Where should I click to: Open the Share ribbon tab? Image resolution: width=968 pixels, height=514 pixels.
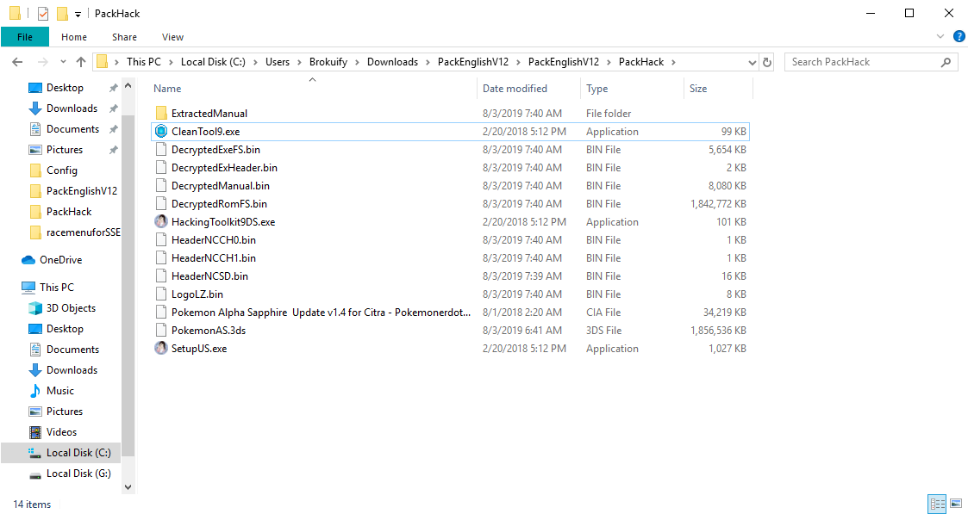tap(124, 37)
